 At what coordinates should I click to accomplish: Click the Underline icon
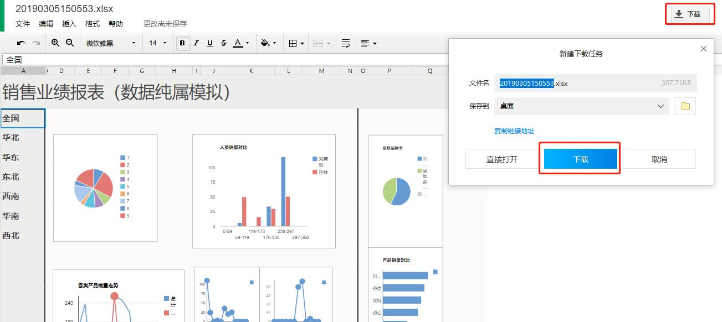tap(209, 43)
